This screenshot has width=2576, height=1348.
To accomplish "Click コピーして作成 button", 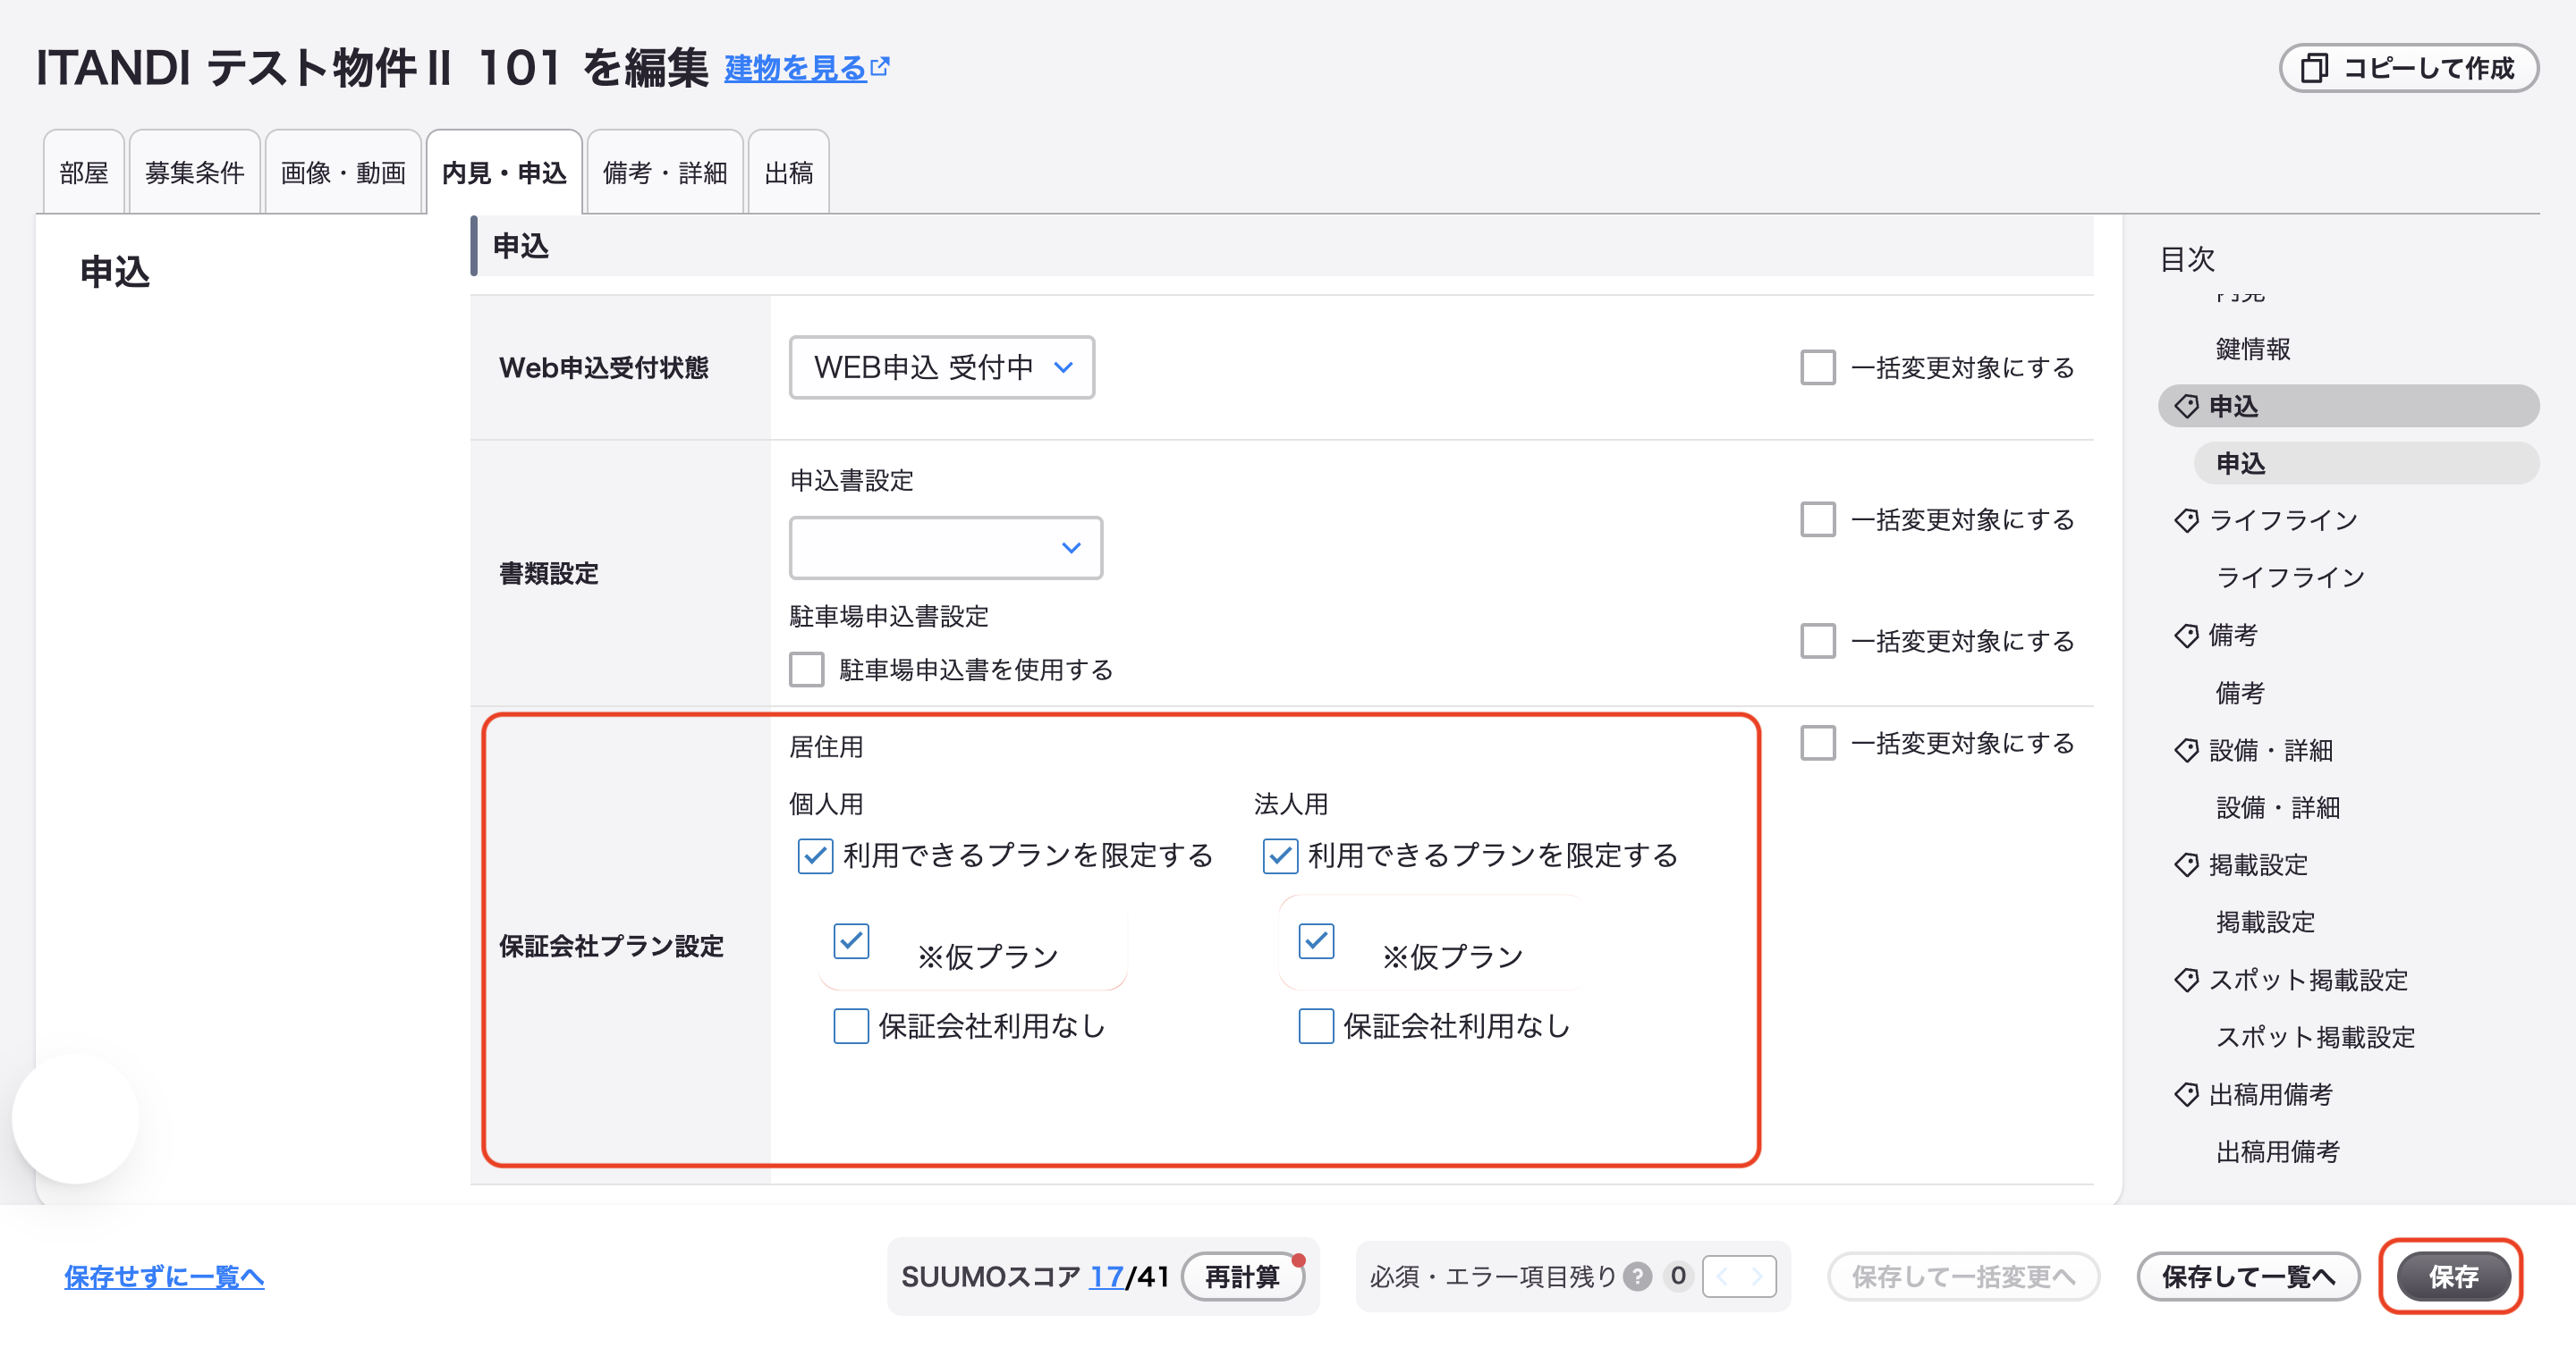I will [x=2408, y=68].
